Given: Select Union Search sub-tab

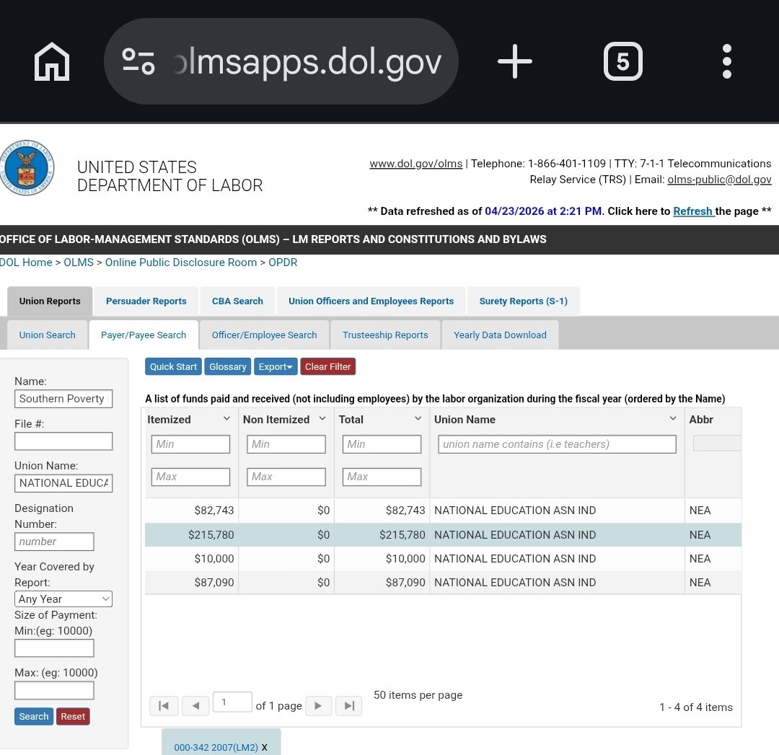Looking at the screenshot, I should (x=47, y=335).
